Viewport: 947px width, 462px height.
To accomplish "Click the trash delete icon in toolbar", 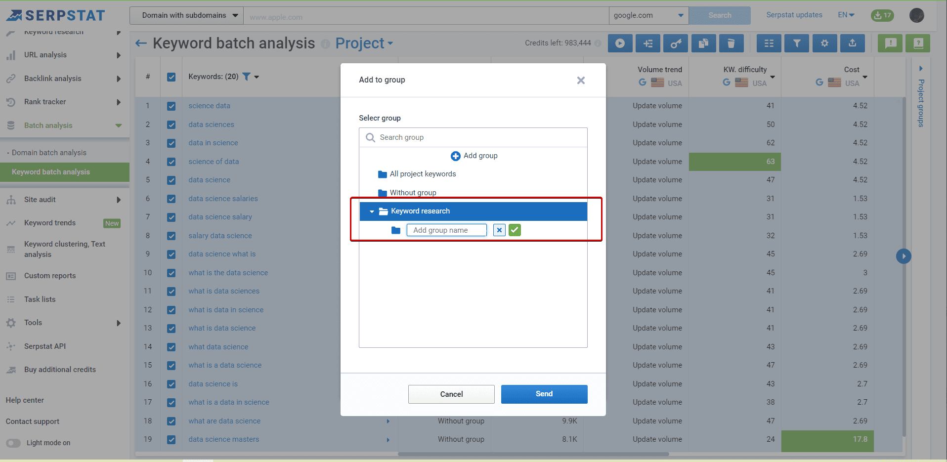I will [x=731, y=43].
